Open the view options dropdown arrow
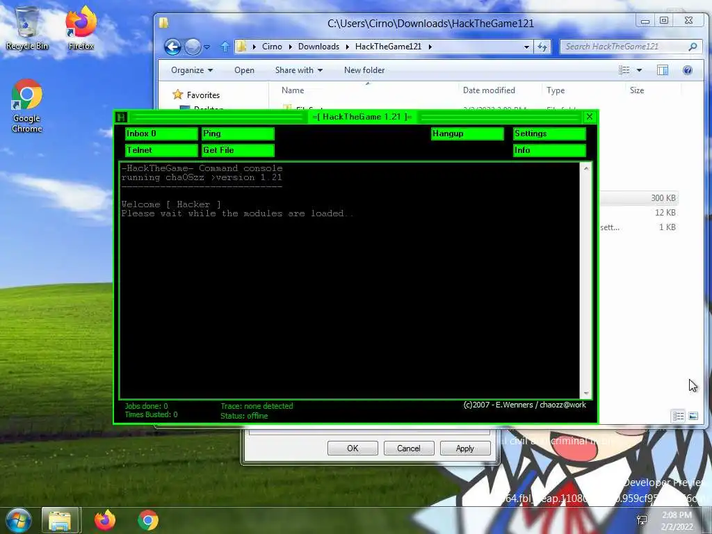 pos(640,70)
